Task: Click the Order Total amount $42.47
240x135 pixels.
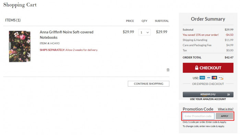Action: [229, 57]
